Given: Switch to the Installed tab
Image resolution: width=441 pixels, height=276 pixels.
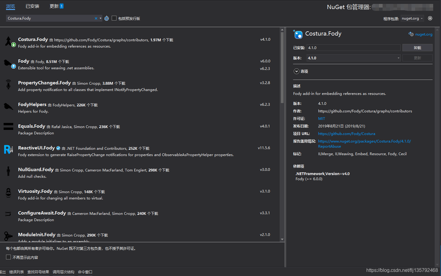Looking at the screenshot, I should click(x=33, y=6).
